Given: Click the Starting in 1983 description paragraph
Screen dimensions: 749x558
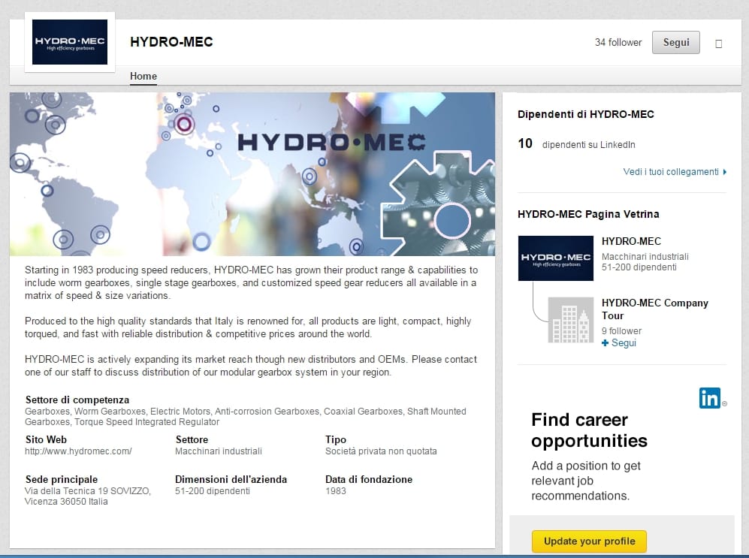Looking at the screenshot, I should (251, 282).
